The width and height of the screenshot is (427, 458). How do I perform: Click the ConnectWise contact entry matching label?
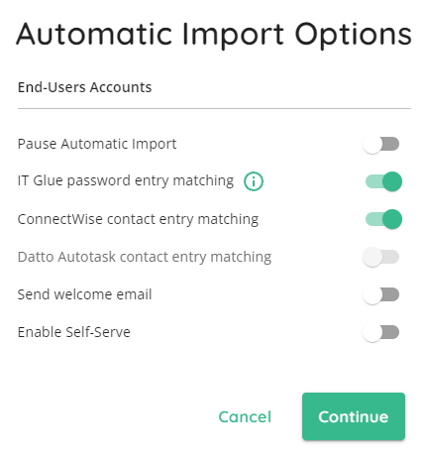click(x=138, y=219)
